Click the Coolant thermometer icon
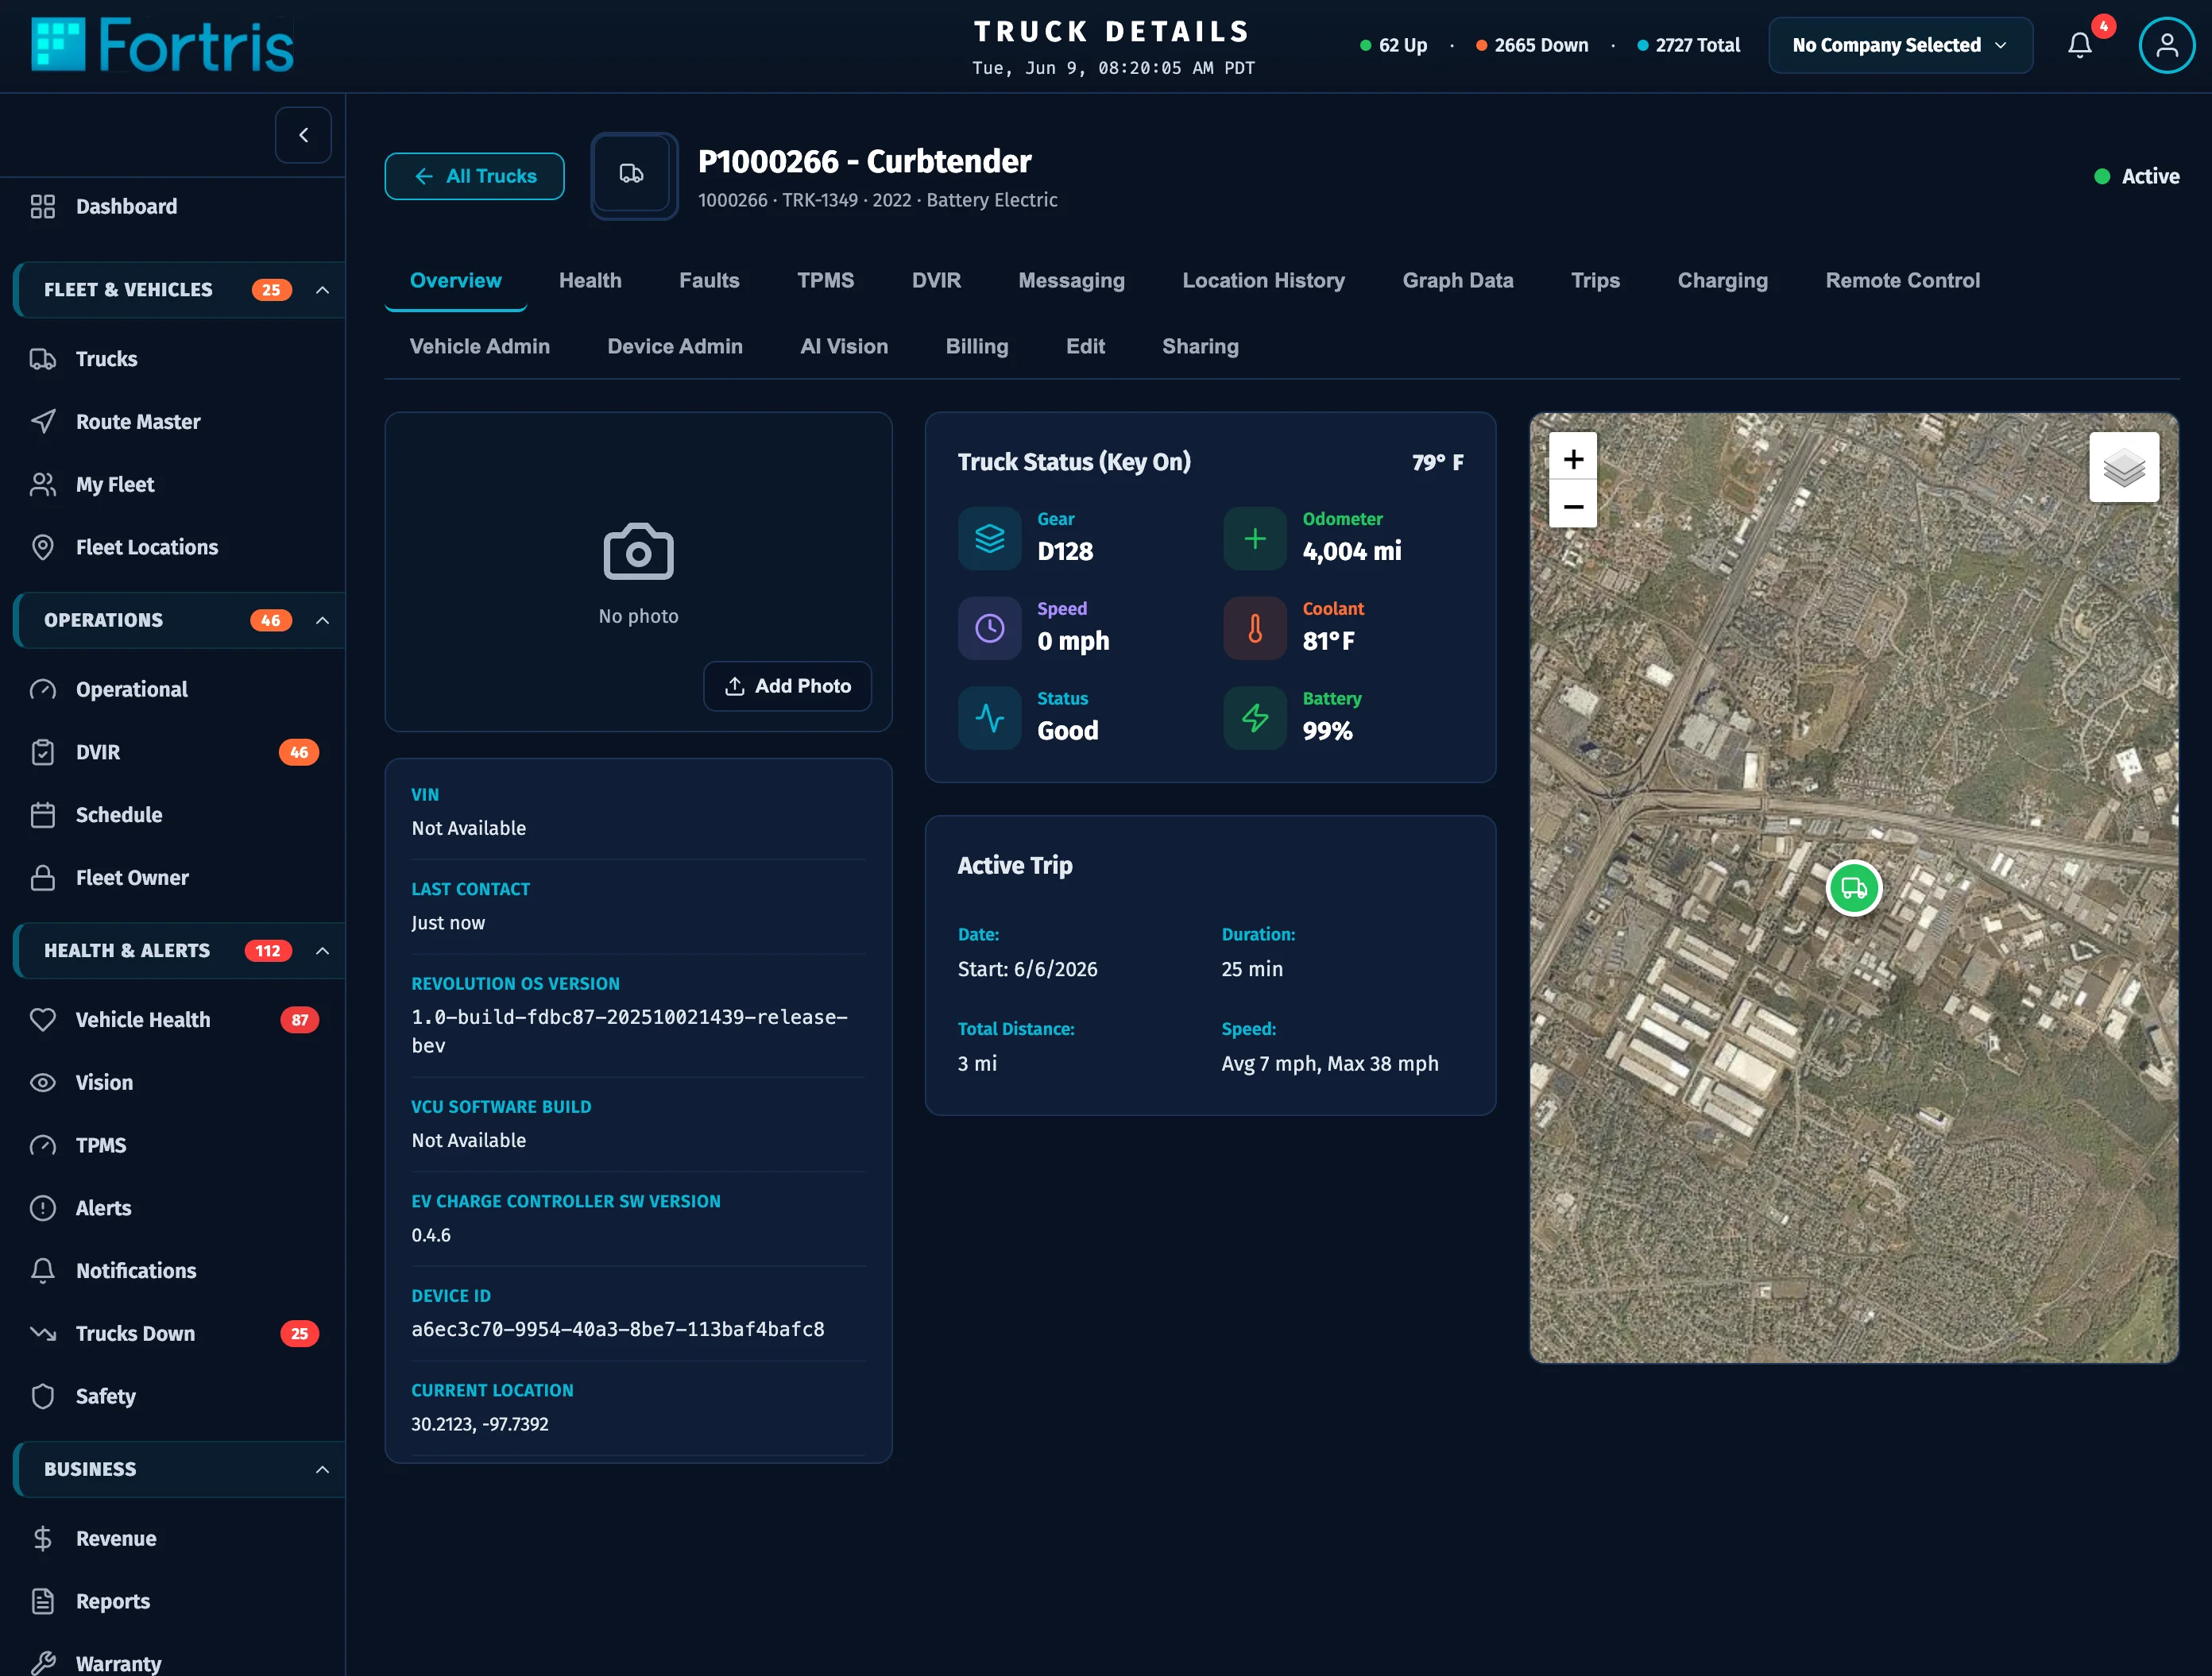This screenshot has width=2212, height=1676. (1254, 628)
